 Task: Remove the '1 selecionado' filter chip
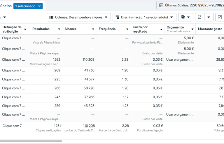[x=39, y=6]
